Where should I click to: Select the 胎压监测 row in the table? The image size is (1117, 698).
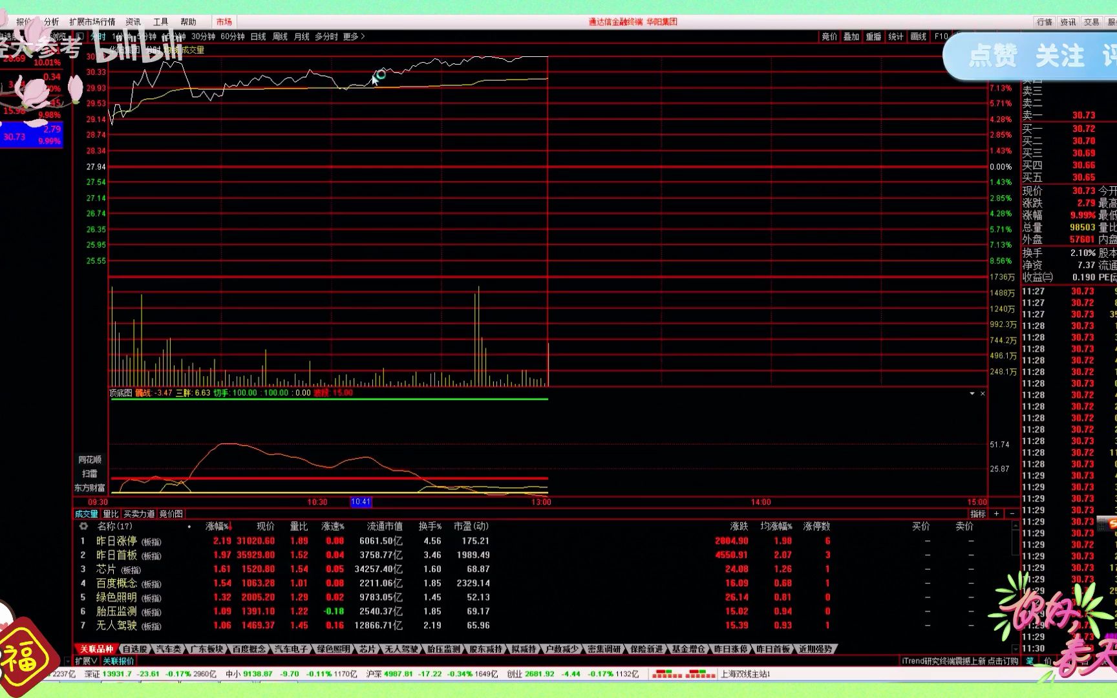click(x=543, y=611)
